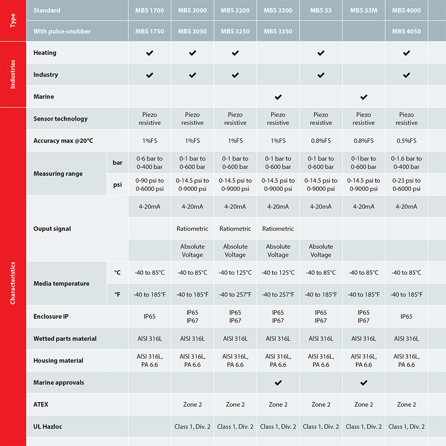Screen dimensions: 446x446
Task: Click the red Industries side label
Action: 13,74
